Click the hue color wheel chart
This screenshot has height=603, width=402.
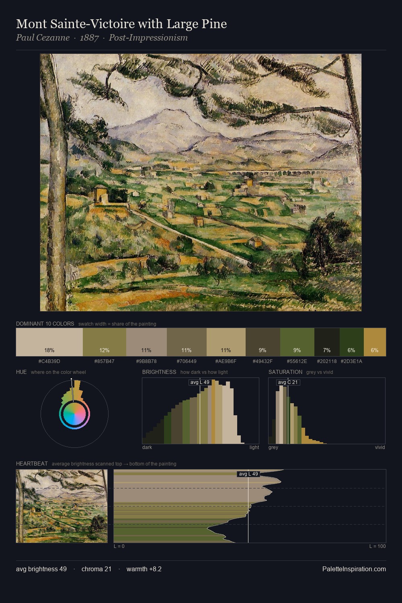(x=74, y=414)
